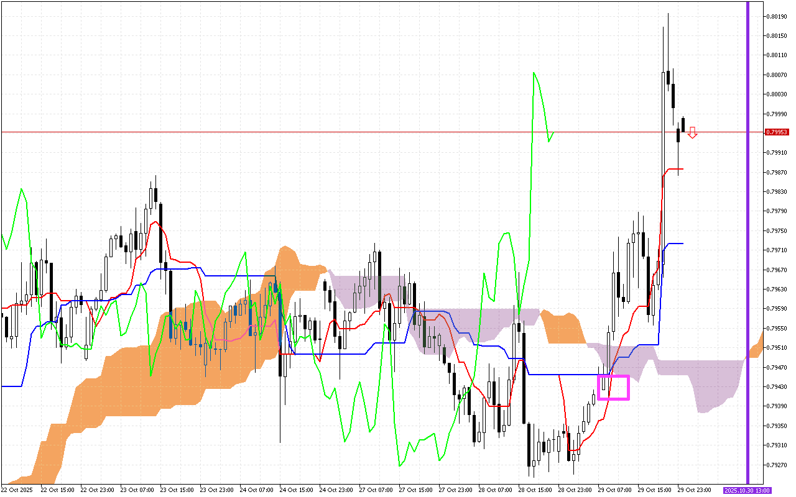Click the 0.80030 price axis label
Image resolution: width=796 pixels, height=497 pixels.
pos(777,94)
